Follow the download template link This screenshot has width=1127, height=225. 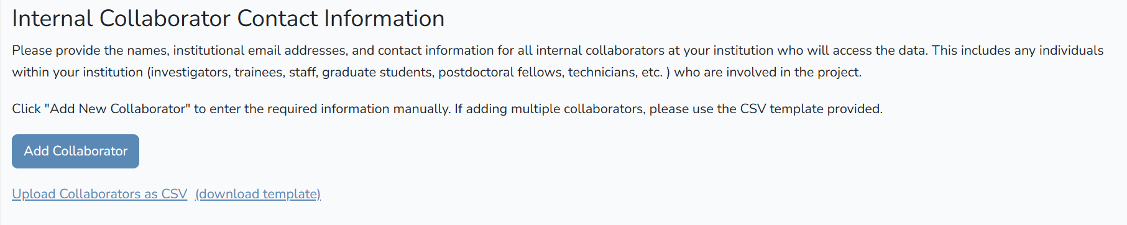pos(258,194)
